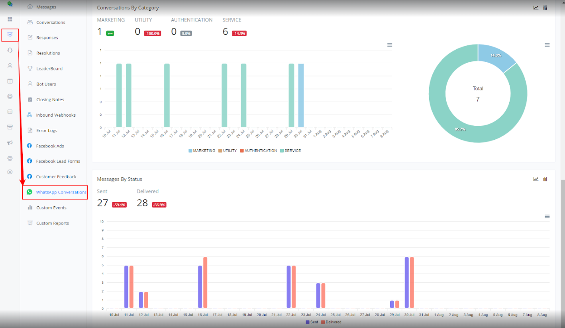
Task: Switch Messages By Status to bar chart view
Action: point(545,179)
